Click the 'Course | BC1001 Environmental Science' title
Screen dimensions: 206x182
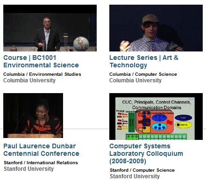click(x=41, y=61)
